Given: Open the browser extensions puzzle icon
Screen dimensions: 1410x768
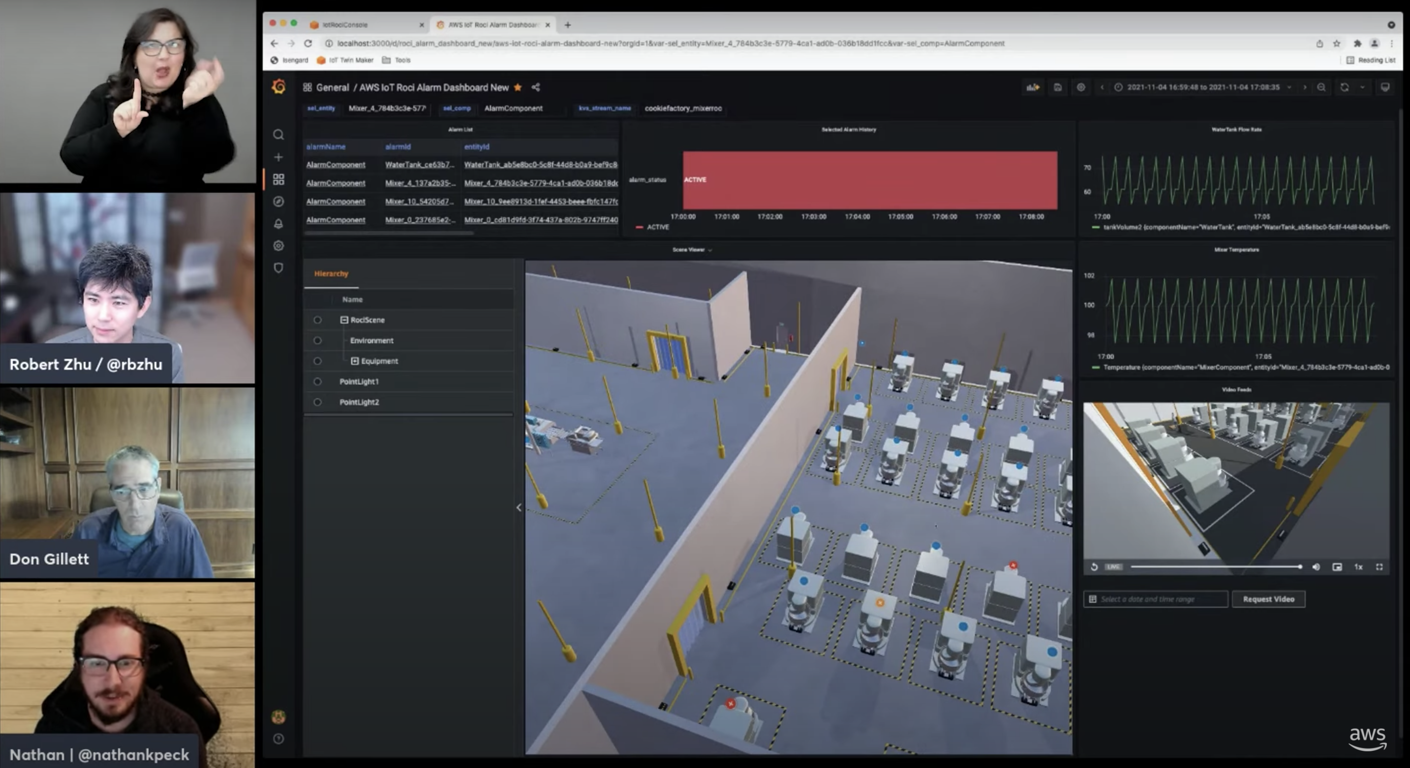Looking at the screenshot, I should click(1357, 43).
